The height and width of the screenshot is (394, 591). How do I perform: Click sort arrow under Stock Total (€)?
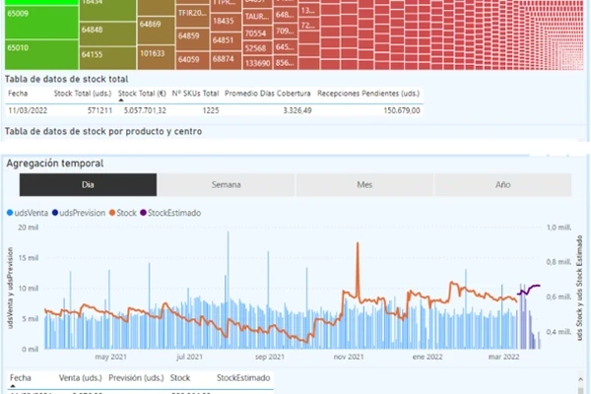(x=121, y=99)
